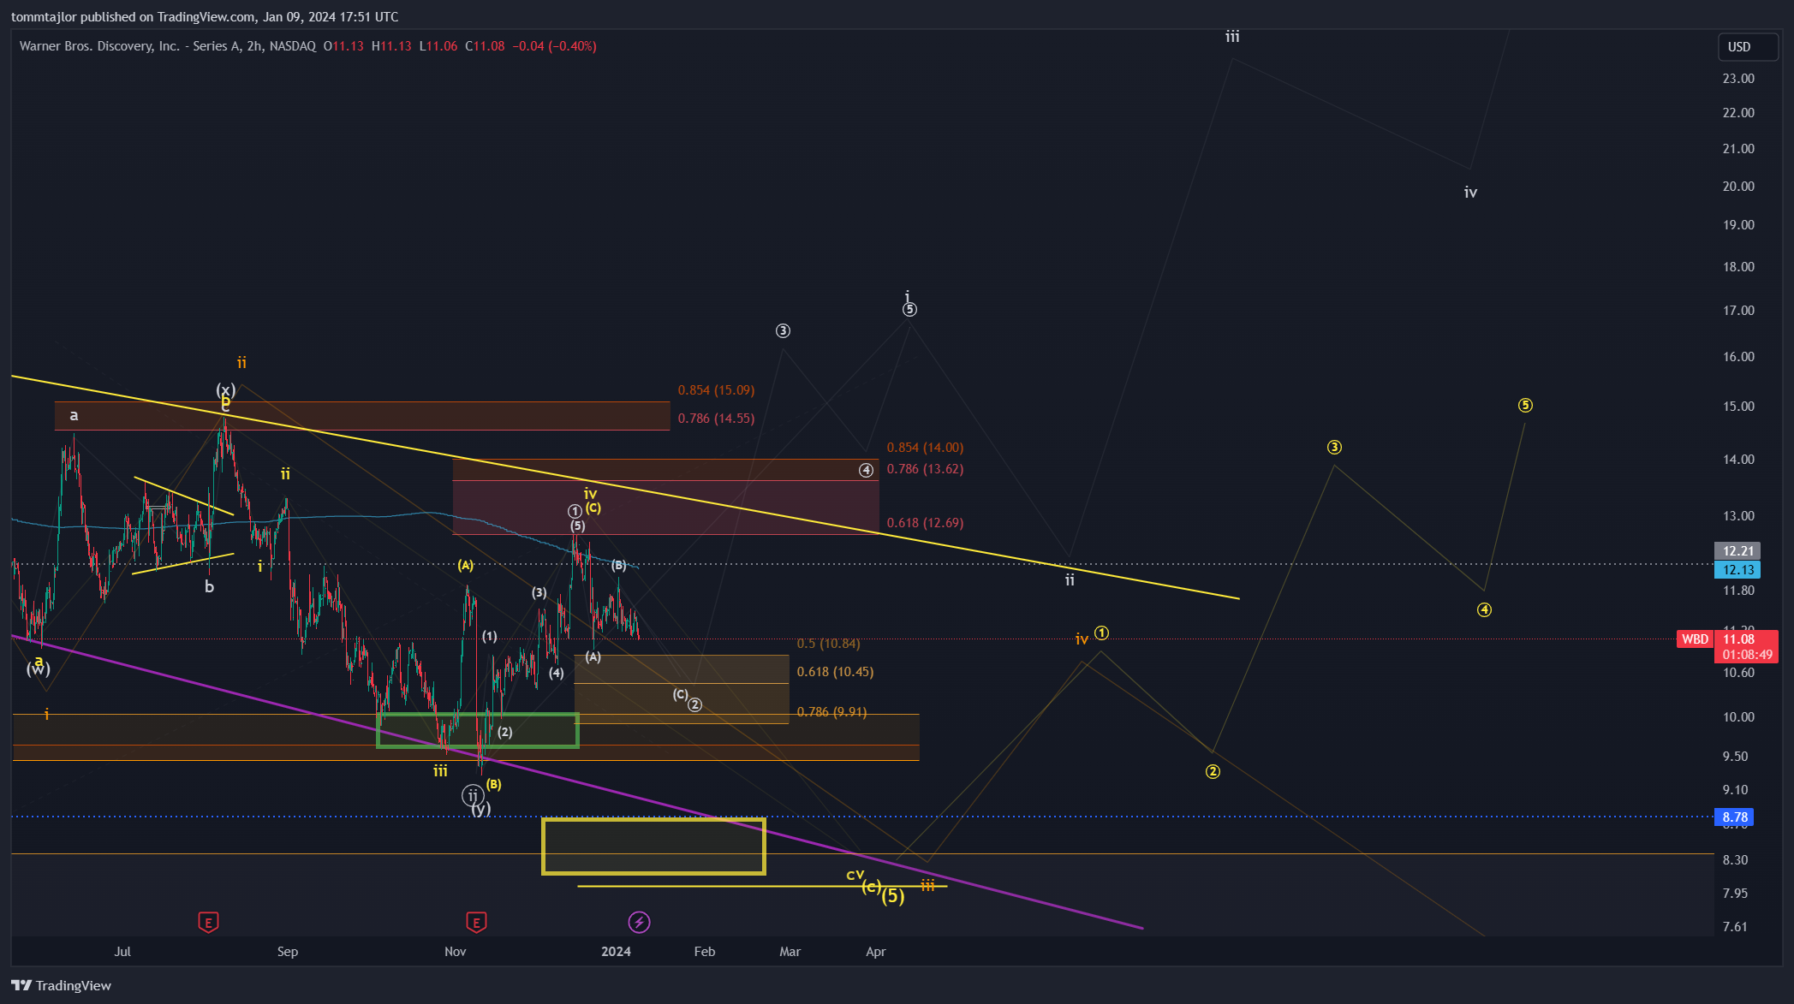Image resolution: width=1794 pixels, height=1004 pixels.
Task: Click the Nov label on time axis
Action: (456, 952)
